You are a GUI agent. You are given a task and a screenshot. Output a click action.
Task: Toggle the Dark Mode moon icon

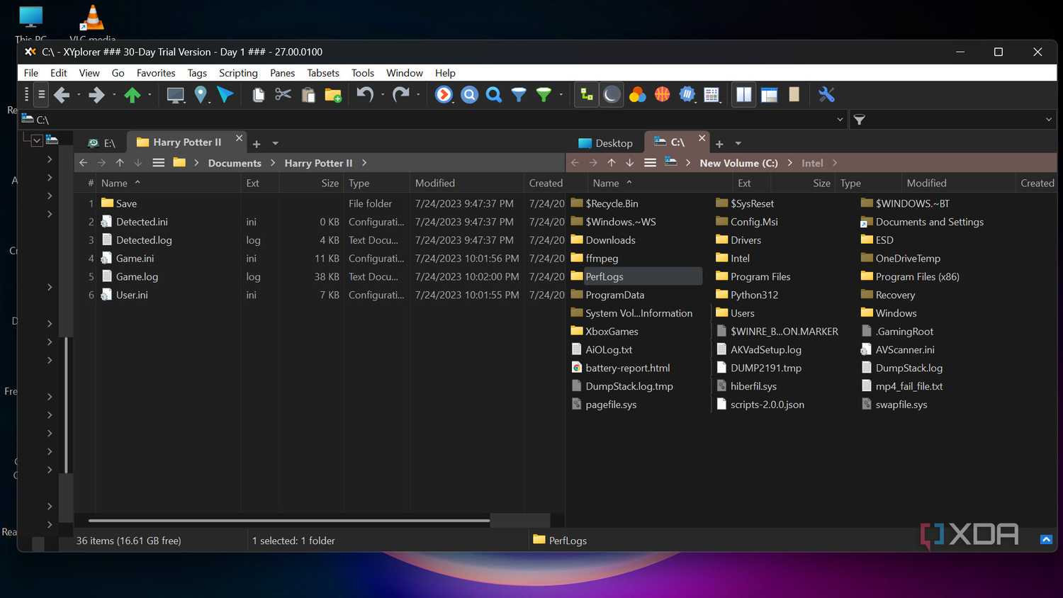(612, 94)
